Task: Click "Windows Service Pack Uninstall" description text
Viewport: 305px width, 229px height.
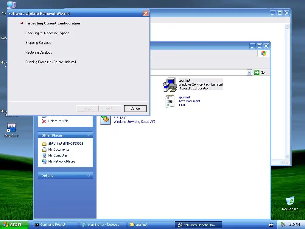Action: (x=201, y=84)
